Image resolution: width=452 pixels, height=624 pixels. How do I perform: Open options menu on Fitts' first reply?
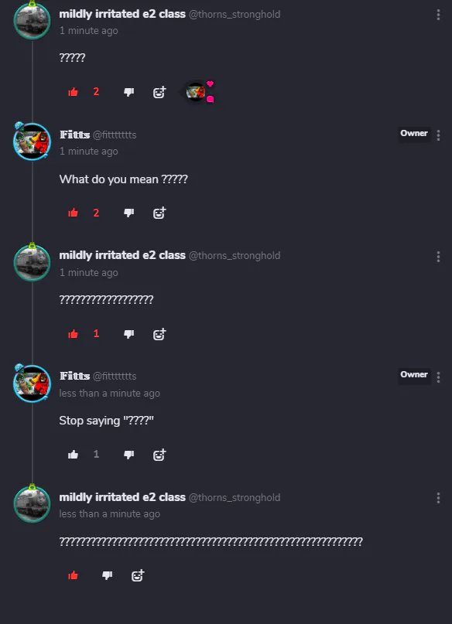438,135
